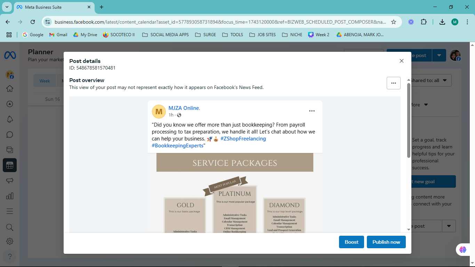The image size is (475, 267).
Task: Go forward to next page
Action: (20, 22)
